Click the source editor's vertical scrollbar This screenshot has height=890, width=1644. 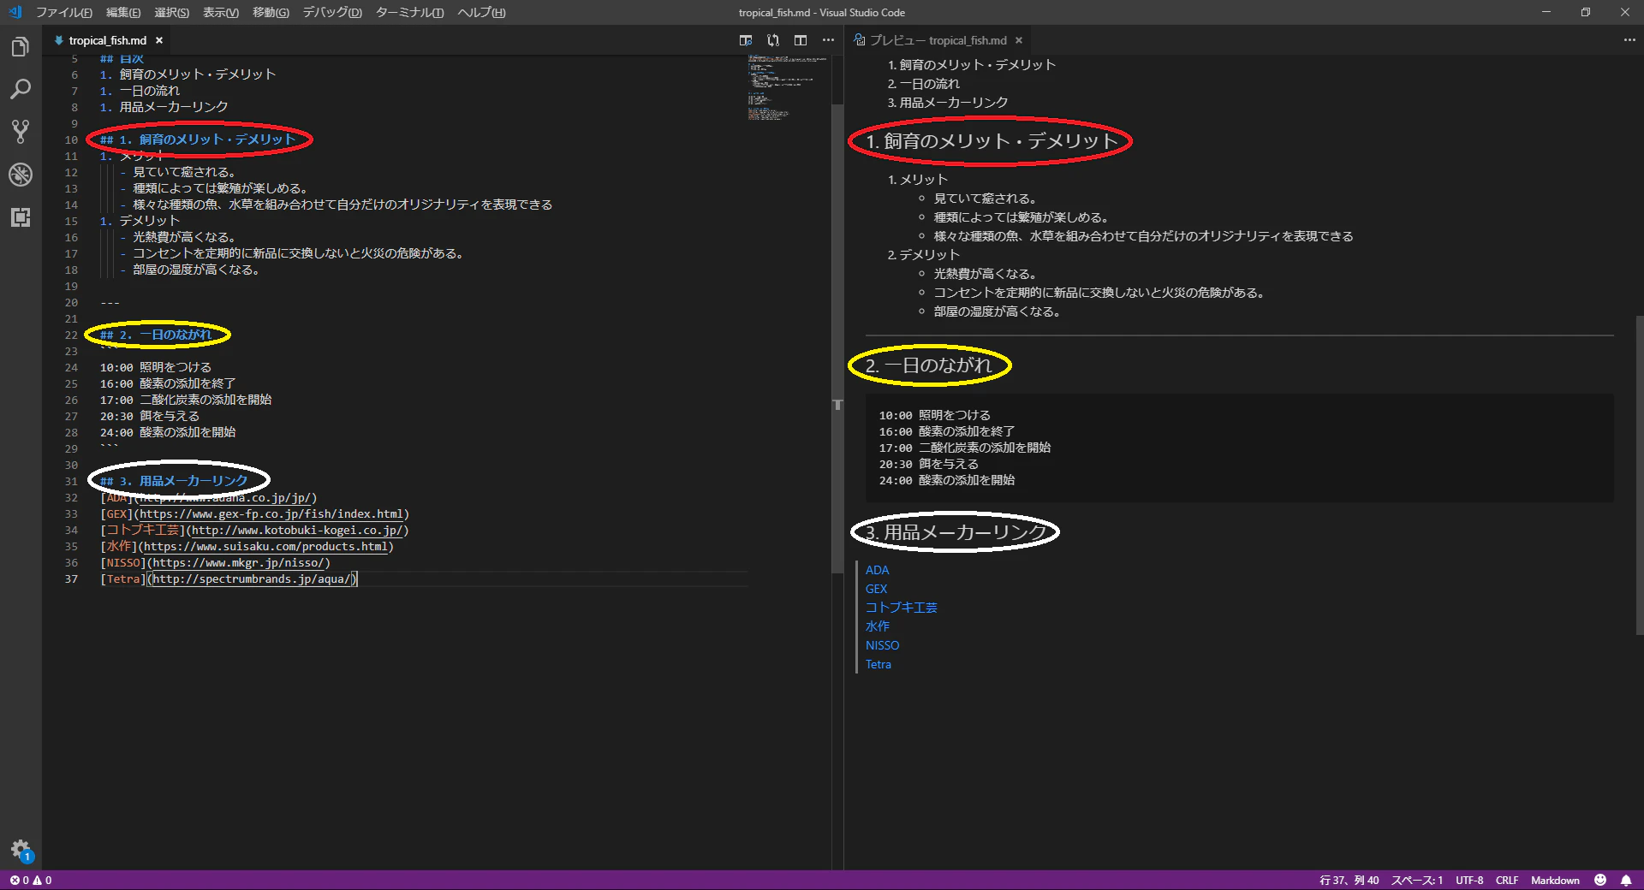[x=837, y=338]
